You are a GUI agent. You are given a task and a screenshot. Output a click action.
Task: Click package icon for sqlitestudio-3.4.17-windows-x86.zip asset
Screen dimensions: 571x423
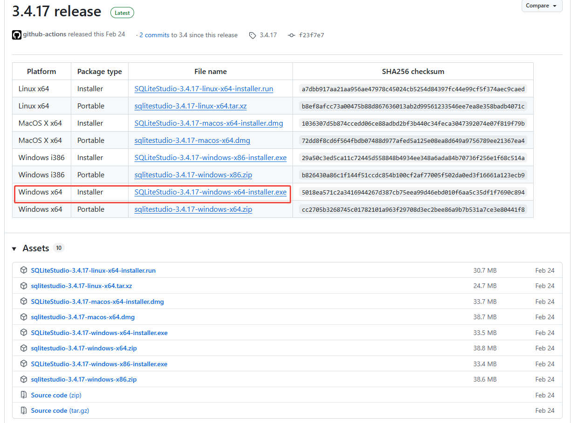coord(24,379)
